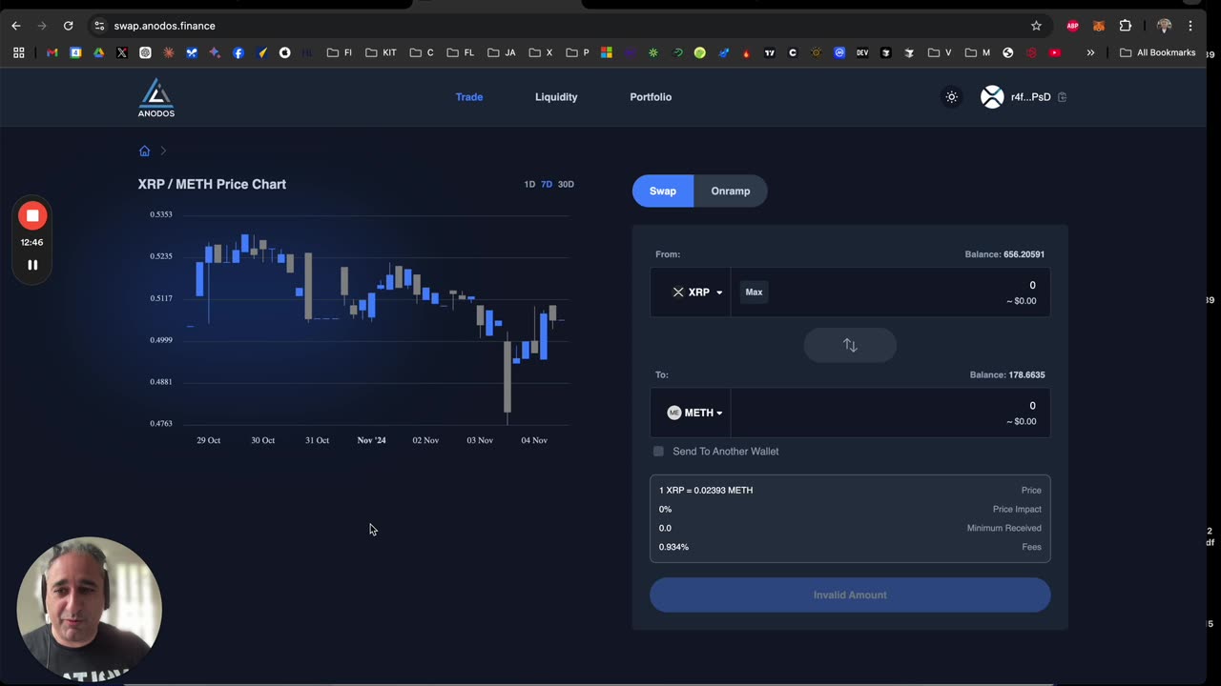Open the FL bookmarks folder
Viewport: 1221px width, 686px height.
pos(461,52)
